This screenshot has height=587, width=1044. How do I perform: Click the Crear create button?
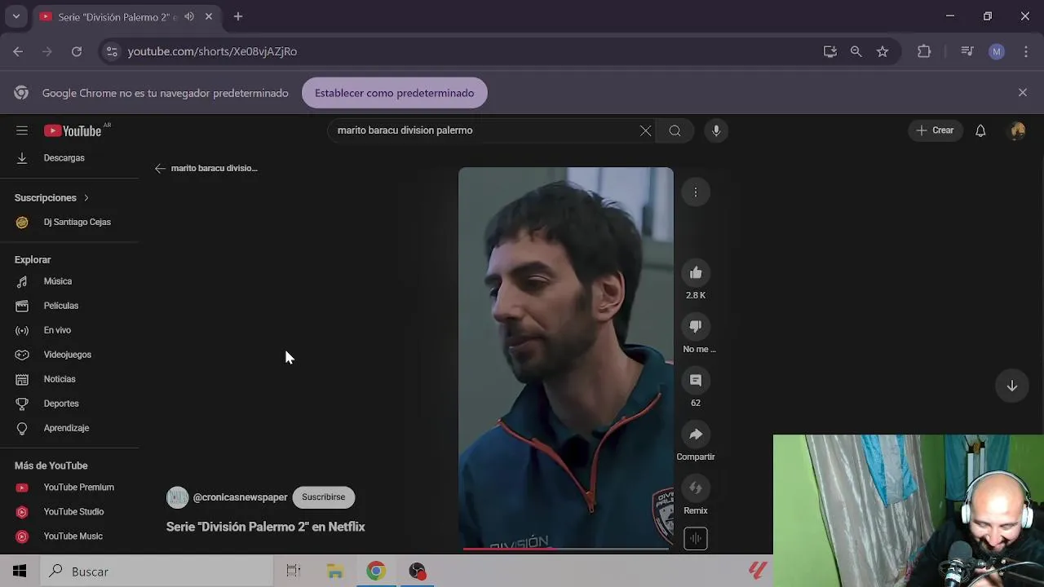[936, 130]
